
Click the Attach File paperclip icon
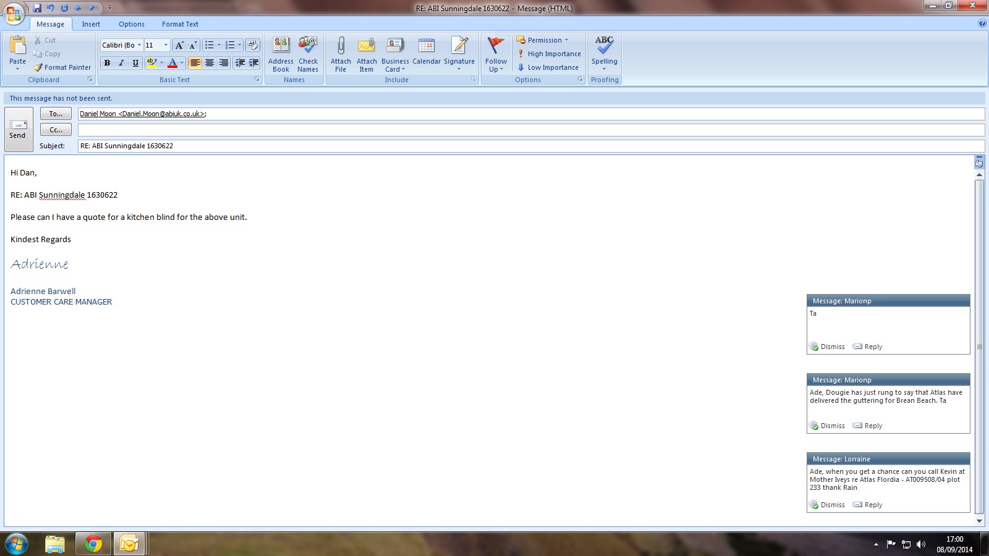341,47
